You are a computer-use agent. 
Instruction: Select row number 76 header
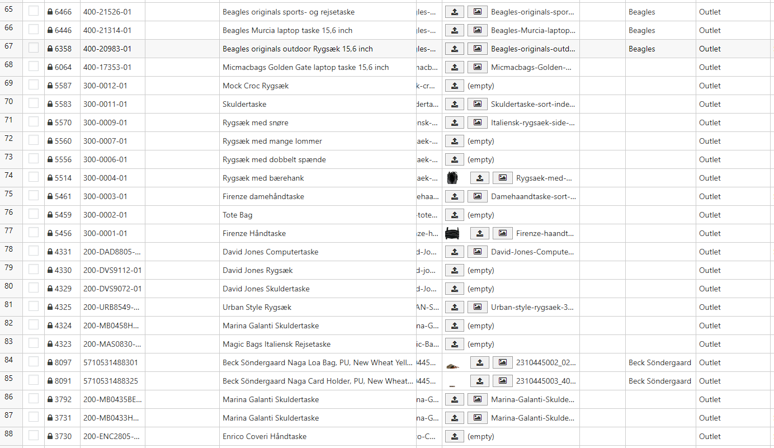pos(11,215)
